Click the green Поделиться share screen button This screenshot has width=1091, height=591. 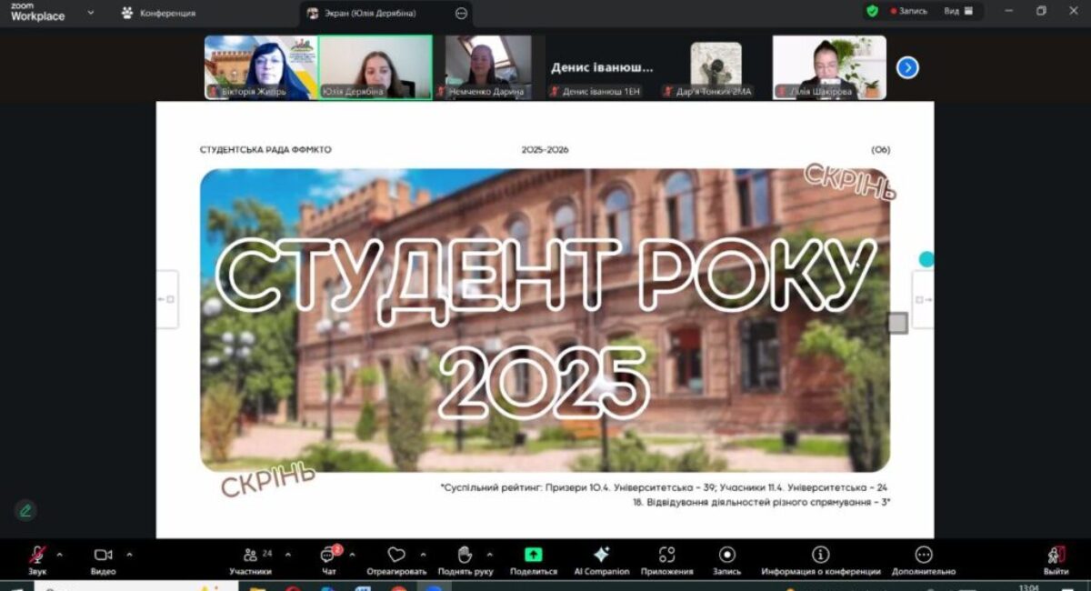[534, 556]
